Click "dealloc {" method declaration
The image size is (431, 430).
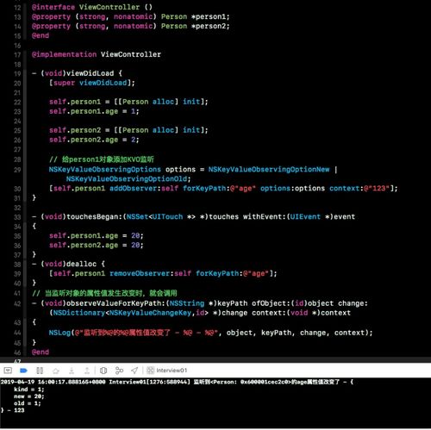pos(85,264)
